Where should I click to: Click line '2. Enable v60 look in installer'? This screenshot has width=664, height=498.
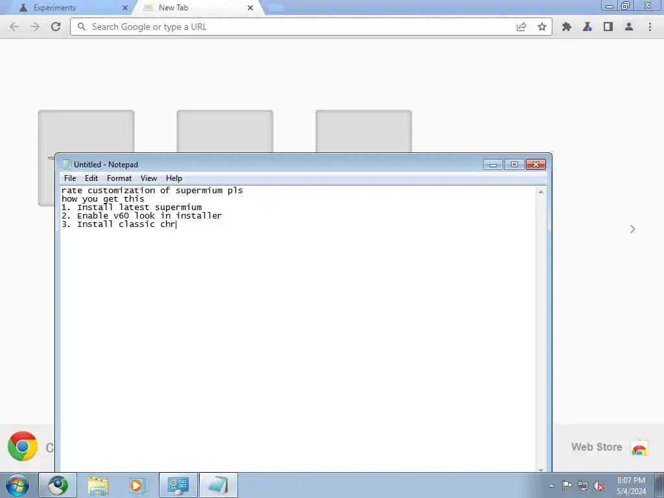[x=141, y=215]
